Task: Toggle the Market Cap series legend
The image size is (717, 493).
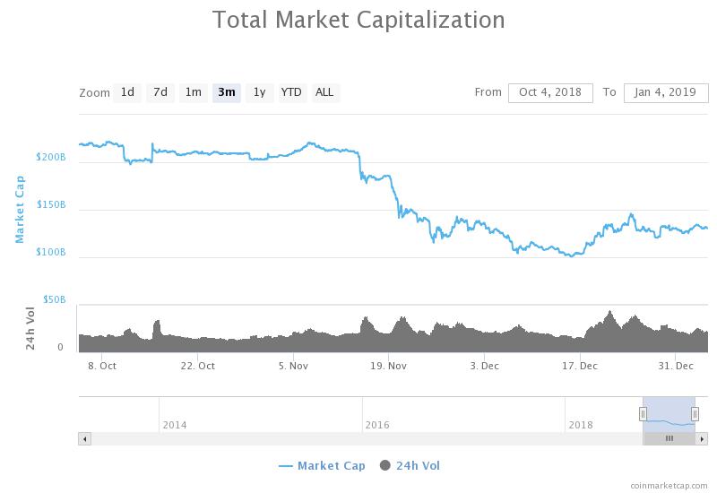Action: [x=323, y=465]
